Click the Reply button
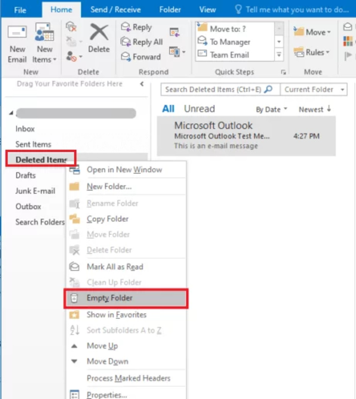The height and width of the screenshot is (399, 356). (137, 27)
